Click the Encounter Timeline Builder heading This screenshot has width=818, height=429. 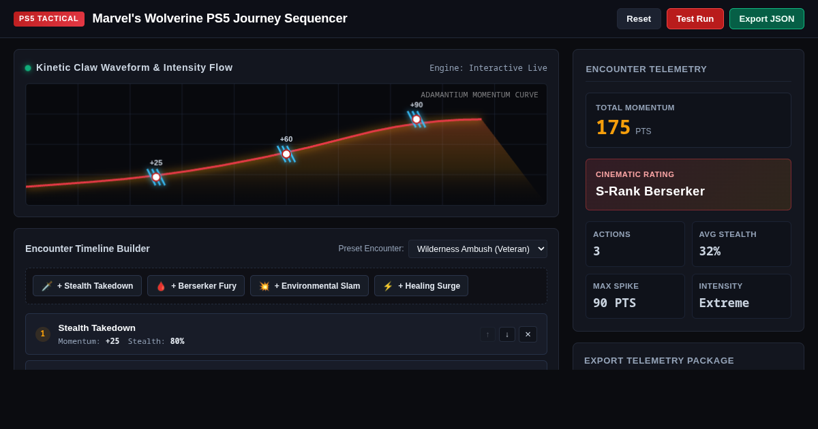[x=87, y=249]
